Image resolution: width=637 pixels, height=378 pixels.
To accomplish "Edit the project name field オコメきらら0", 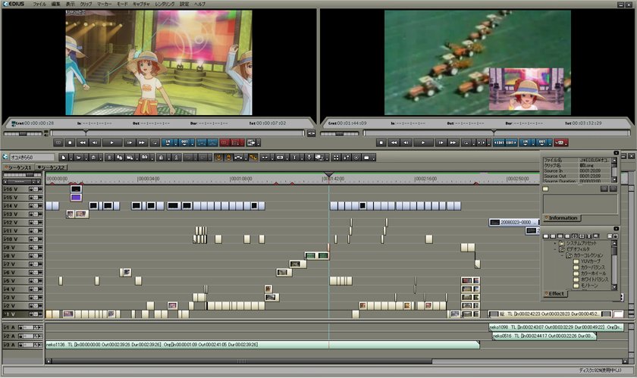I will click(x=32, y=157).
